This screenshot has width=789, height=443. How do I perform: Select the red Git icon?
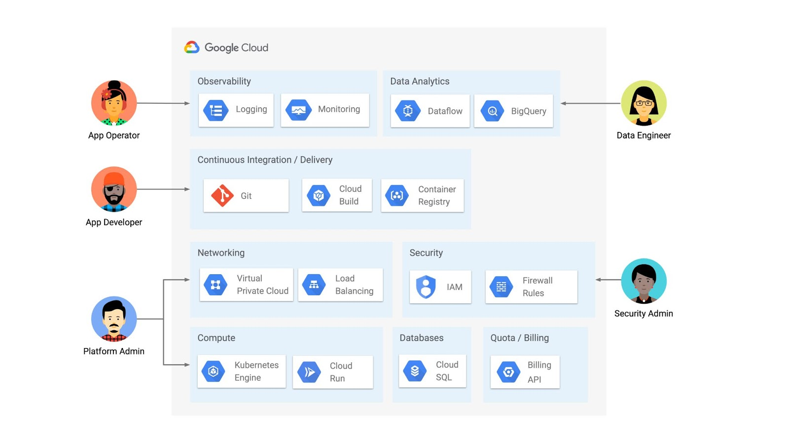click(222, 196)
